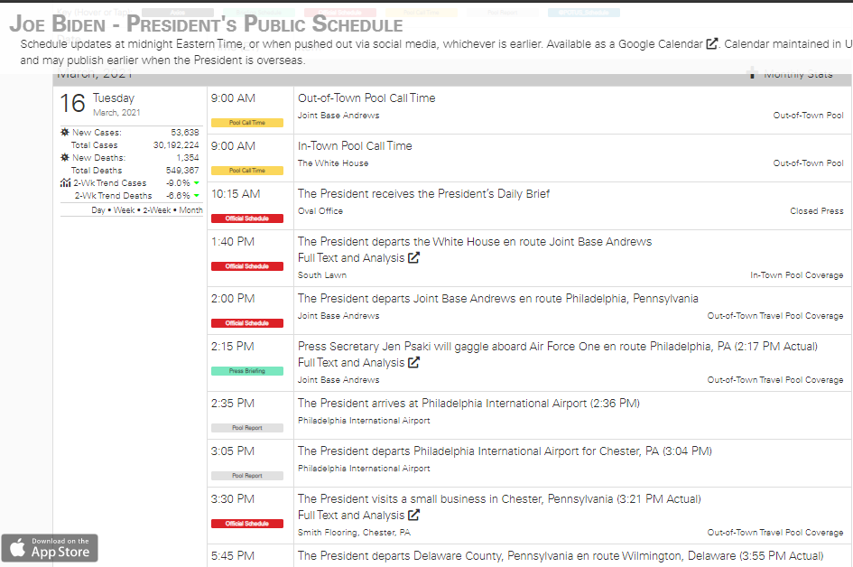The height and width of the screenshot is (567, 853).
Task: Click the gray Pool Report tag at 3:05 PM
Action: point(247,476)
